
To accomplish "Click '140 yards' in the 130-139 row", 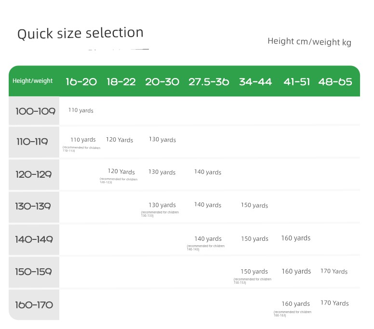I will tap(208, 205).
